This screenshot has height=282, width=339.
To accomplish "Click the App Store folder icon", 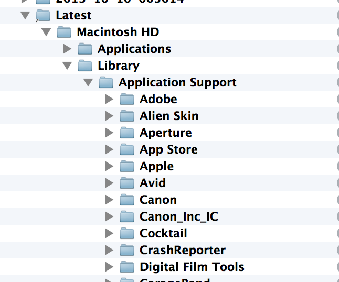I will coord(127,149).
